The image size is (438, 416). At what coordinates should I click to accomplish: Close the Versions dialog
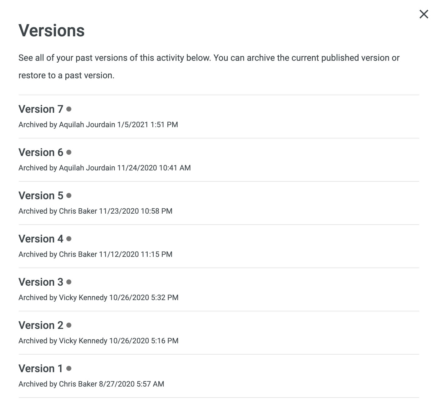tap(424, 14)
